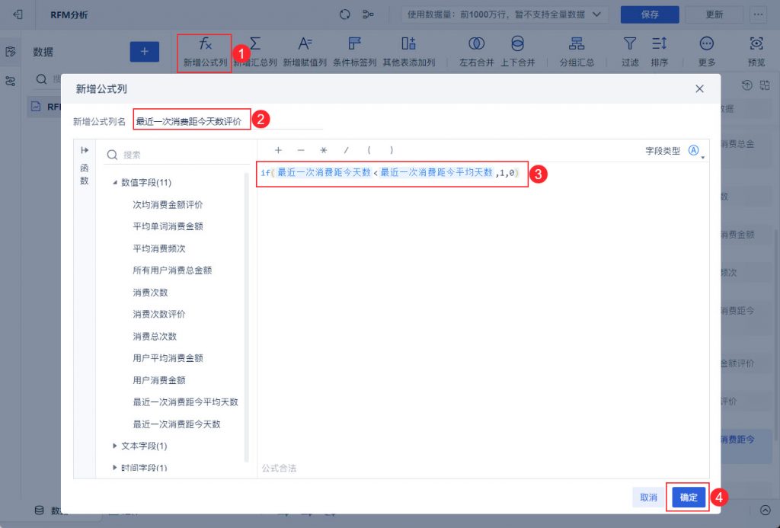Click the field search box
This screenshot has height=528, width=780.
pos(177,155)
